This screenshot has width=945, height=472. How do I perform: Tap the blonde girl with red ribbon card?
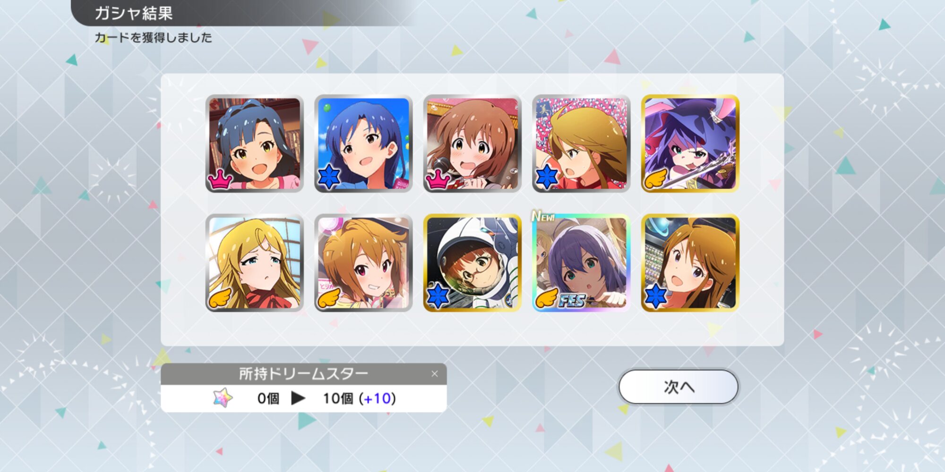click(254, 263)
